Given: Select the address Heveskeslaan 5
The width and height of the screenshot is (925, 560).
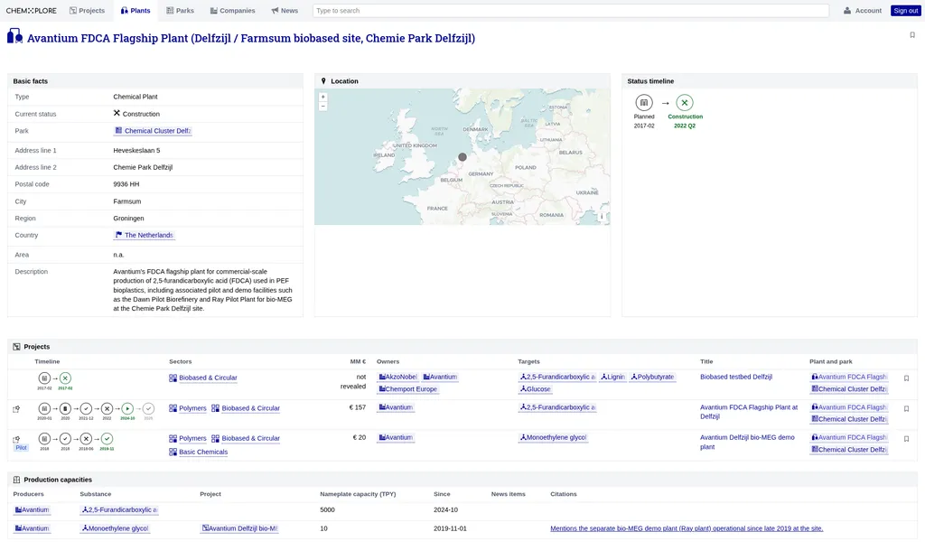Looking at the screenshot, I should 137,151.
